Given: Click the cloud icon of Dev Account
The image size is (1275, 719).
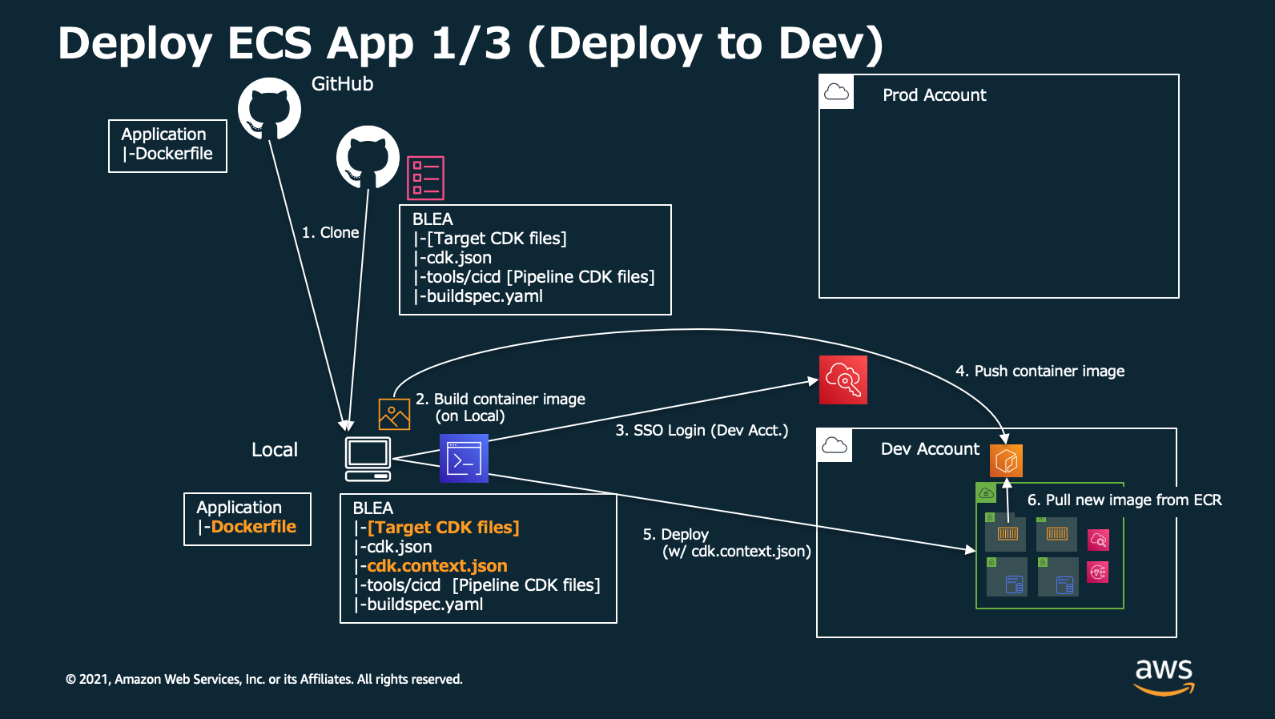Looking at the screenshot, I should tap(835, 445).
